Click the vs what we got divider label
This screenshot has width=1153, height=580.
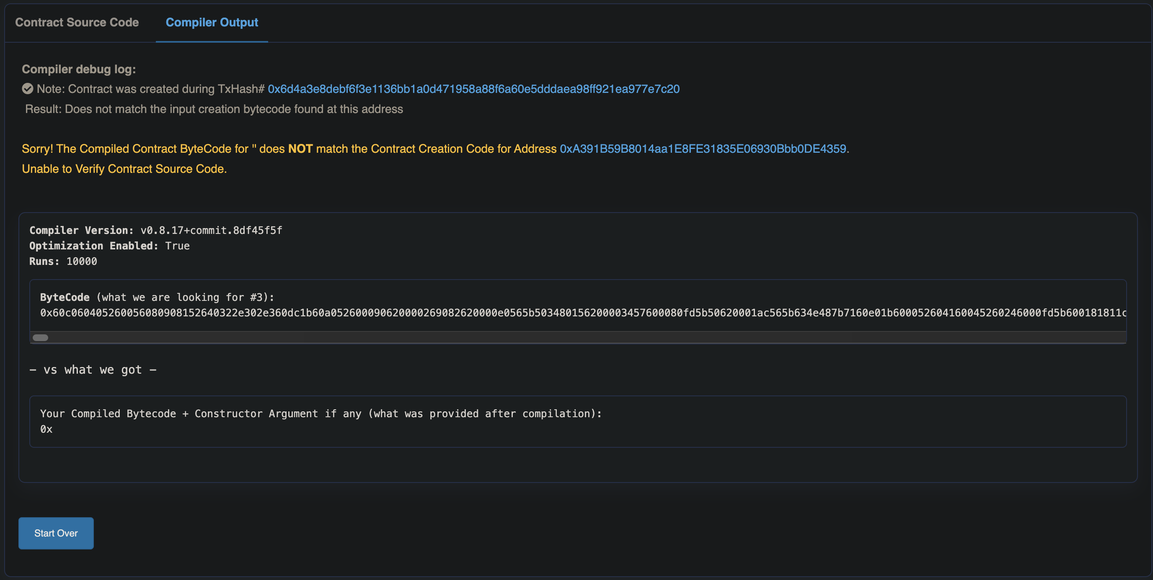93,370
